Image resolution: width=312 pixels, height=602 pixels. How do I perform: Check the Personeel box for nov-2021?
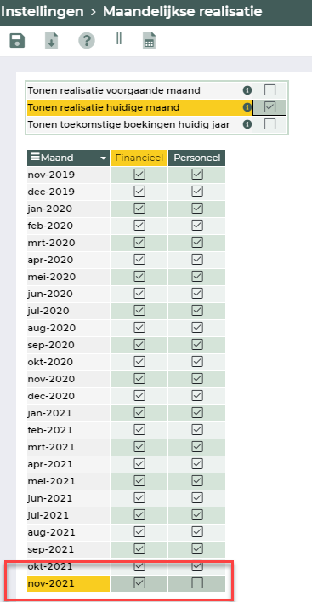pos(197,583)
